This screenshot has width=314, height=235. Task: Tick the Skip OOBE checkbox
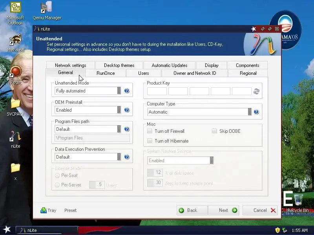click(x=214, y=131)
